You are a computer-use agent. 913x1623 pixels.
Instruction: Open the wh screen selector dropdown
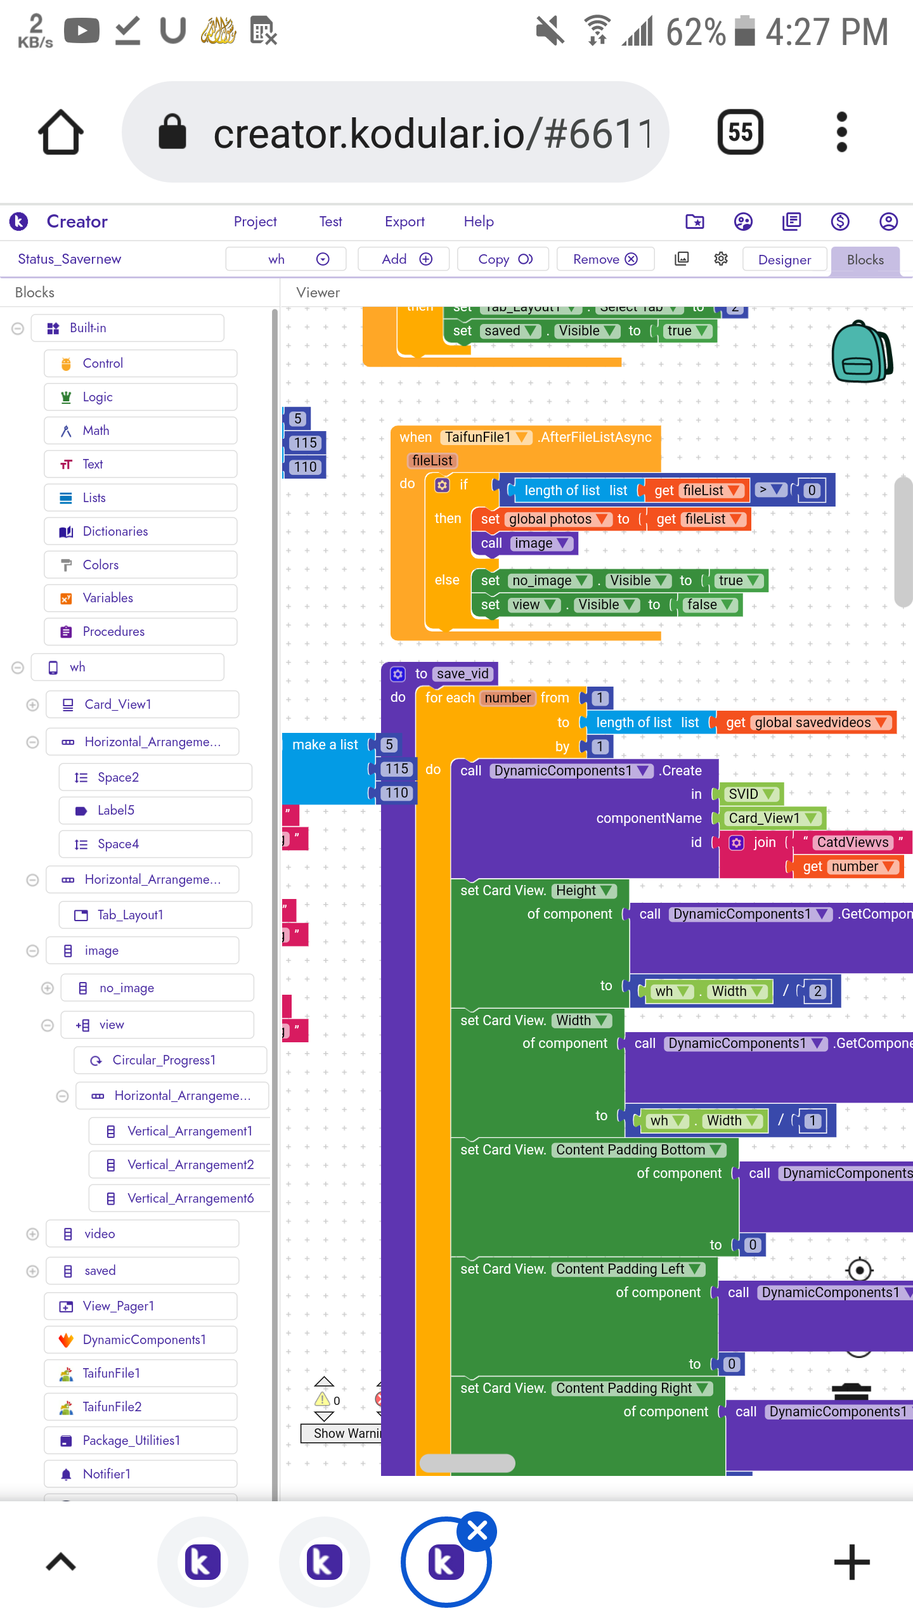pos(286,259)
